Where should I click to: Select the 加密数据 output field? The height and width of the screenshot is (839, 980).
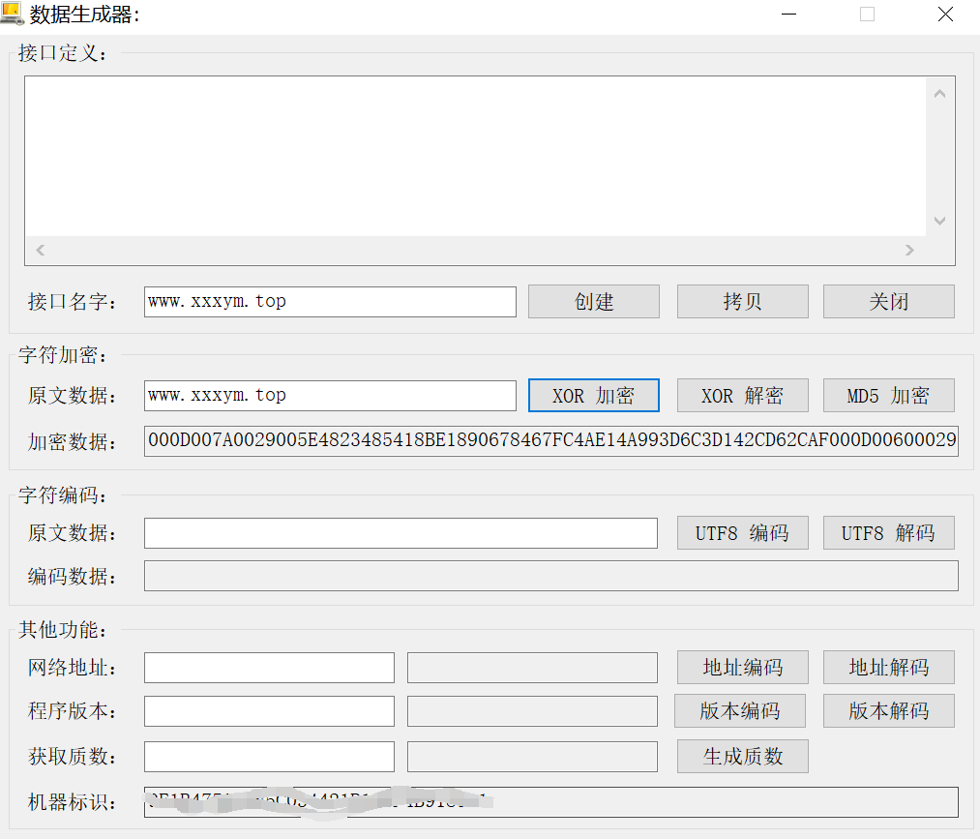click(551, 441)
